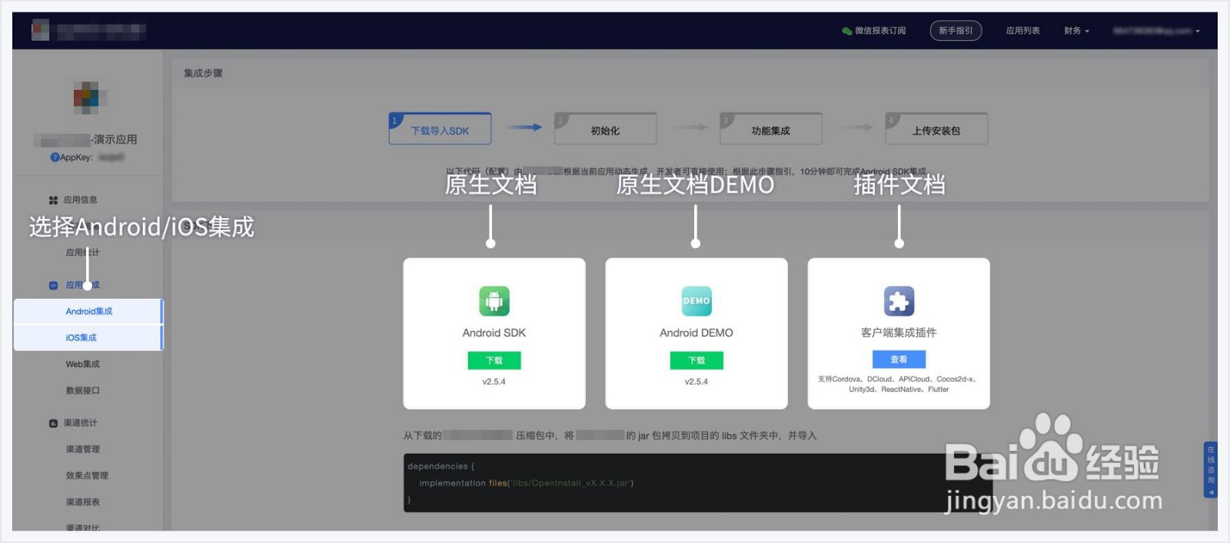
Task: Click the WeChat icon beside 微信报表订阅
Action: [x=847, y=31]
